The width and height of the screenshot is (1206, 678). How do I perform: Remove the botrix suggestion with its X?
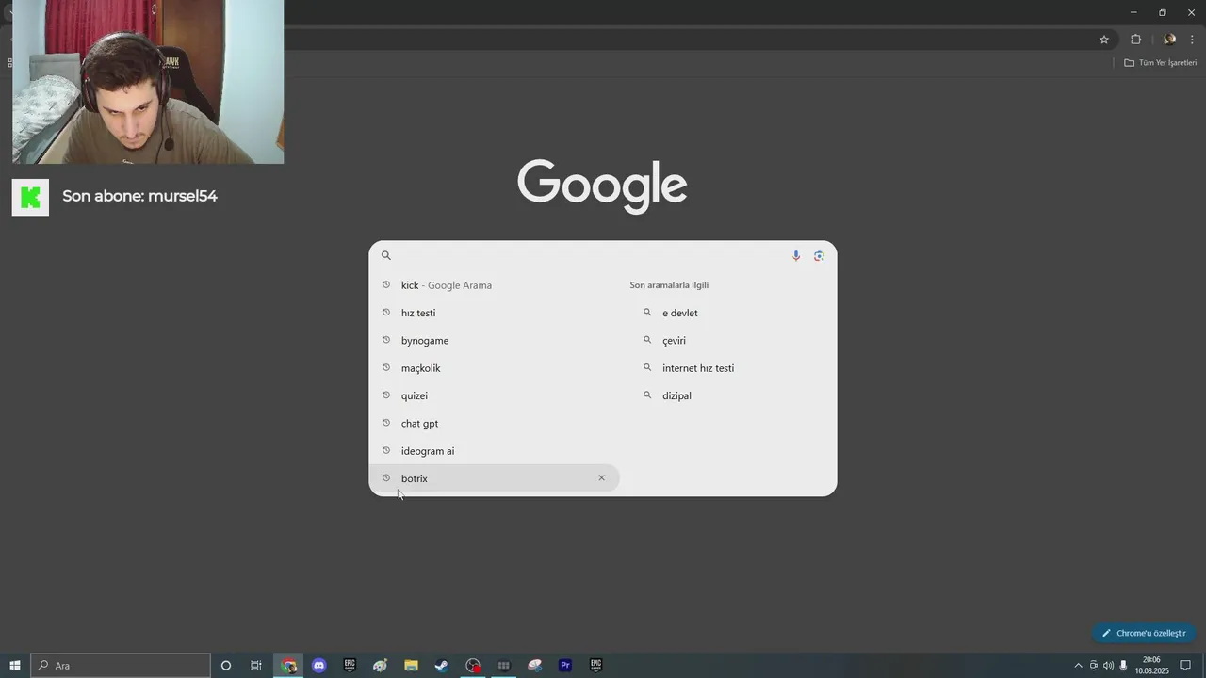(601, 478)
